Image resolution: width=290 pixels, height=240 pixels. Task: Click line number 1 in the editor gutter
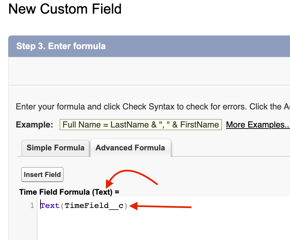(x=32, y=206)
